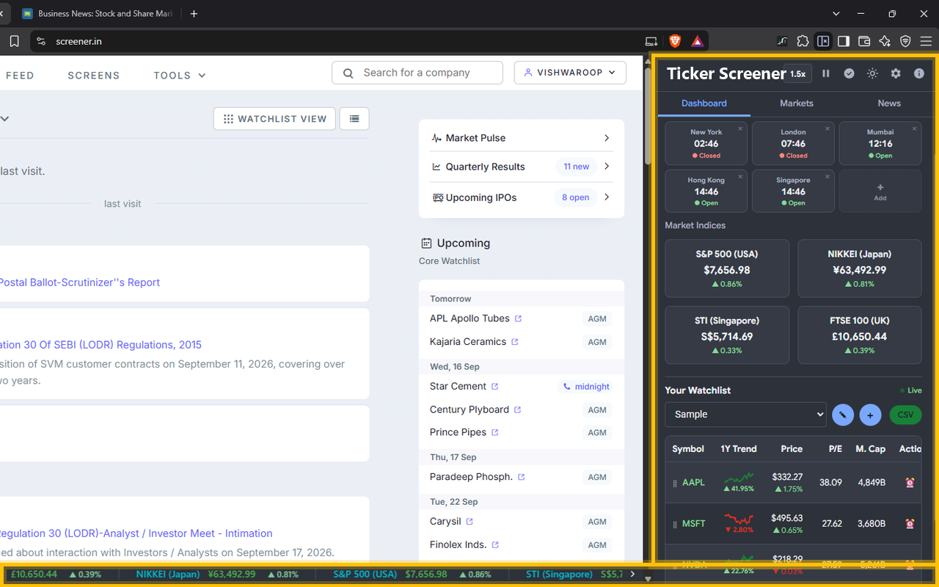The image size is (939, 587).
Task: Toggle light/dark theme with the sun icon
Action: 872,73
